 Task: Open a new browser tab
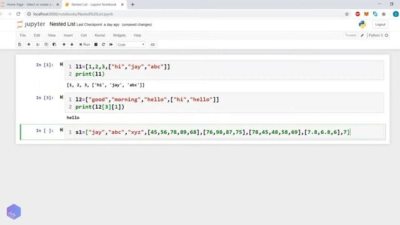[x=132, y=4]
